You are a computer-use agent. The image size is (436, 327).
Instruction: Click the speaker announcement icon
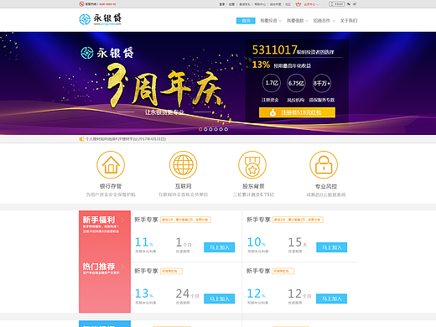point(81,139)
